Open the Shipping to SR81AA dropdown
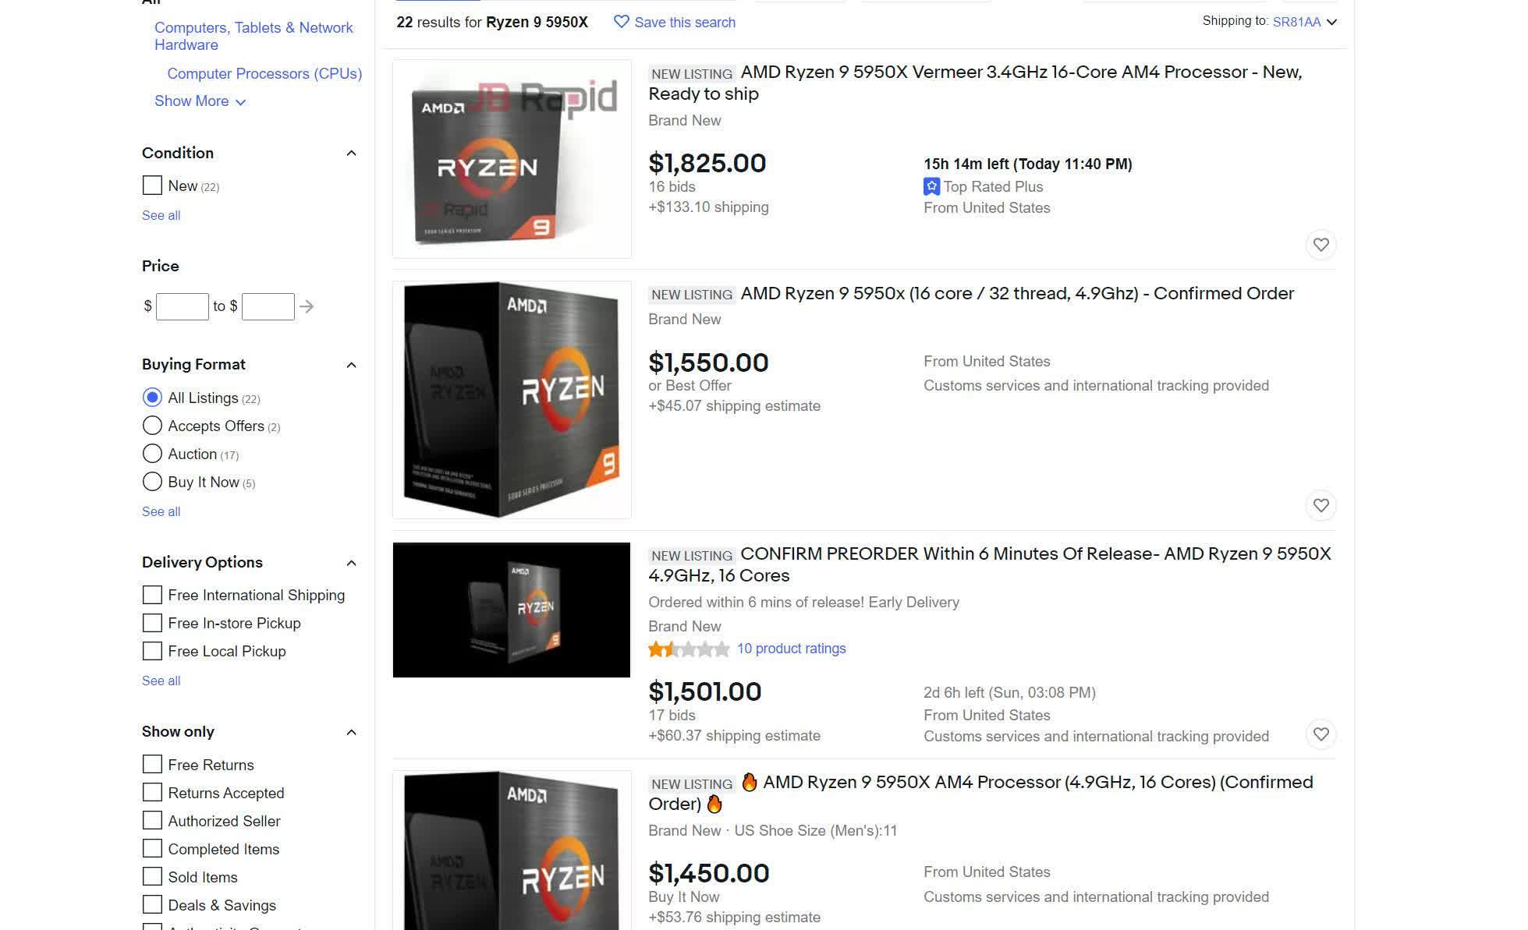This screenshot has width=1528, height=930. 1331,22
